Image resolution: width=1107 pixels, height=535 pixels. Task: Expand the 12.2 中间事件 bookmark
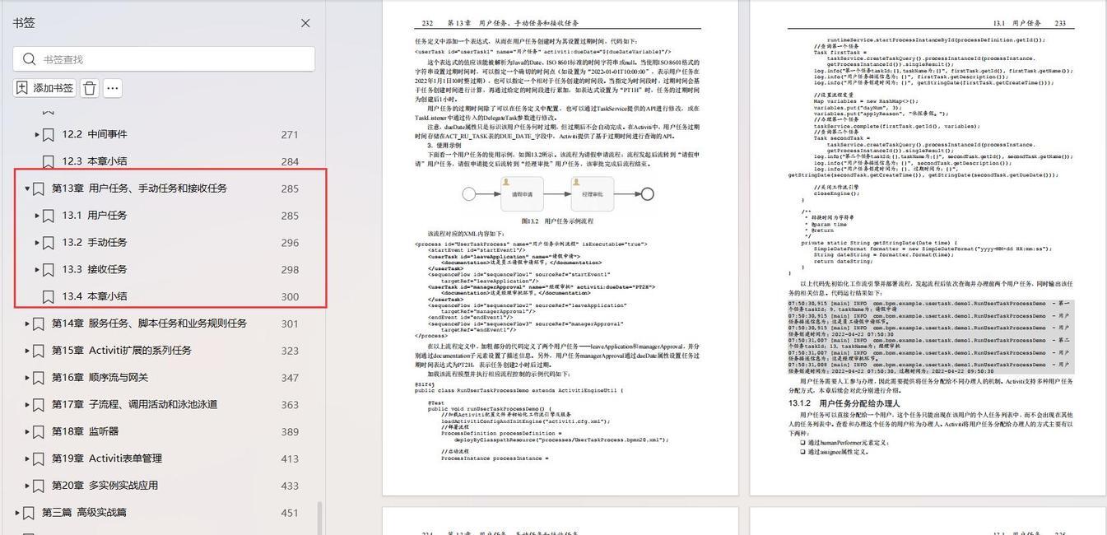37,134
